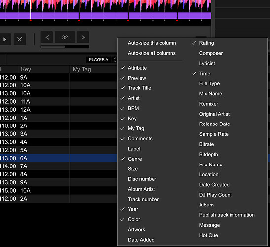This screenshot has height=247, width=270.
Task: Enable the Date Created column
Action: tap(214, 185)
